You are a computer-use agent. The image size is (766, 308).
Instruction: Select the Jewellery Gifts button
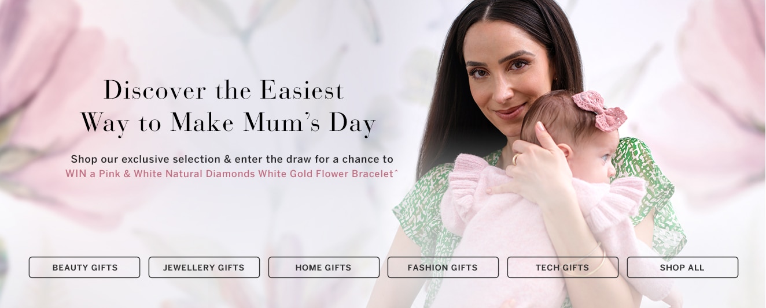point(204,268)
